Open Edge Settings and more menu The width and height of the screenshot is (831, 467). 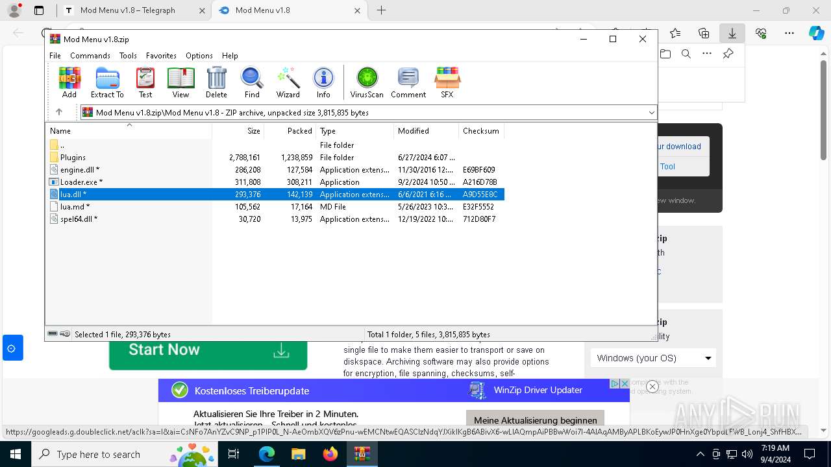[x=789, y=33]
